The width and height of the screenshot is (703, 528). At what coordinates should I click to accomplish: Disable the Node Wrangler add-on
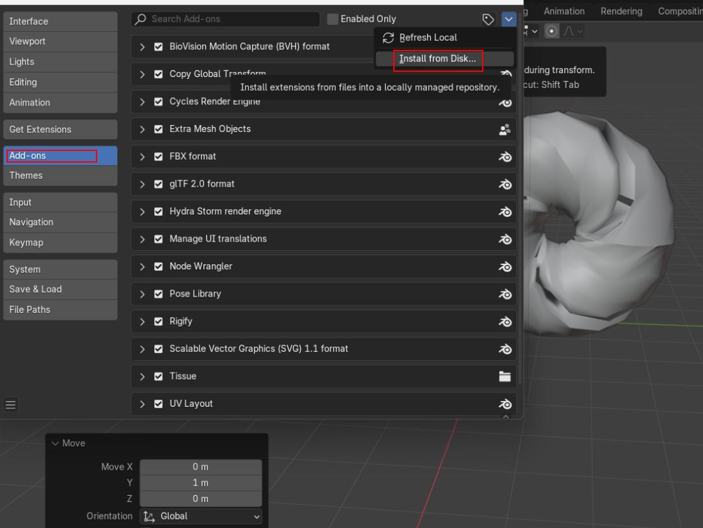pyautogui.click(x=158, y=267)
